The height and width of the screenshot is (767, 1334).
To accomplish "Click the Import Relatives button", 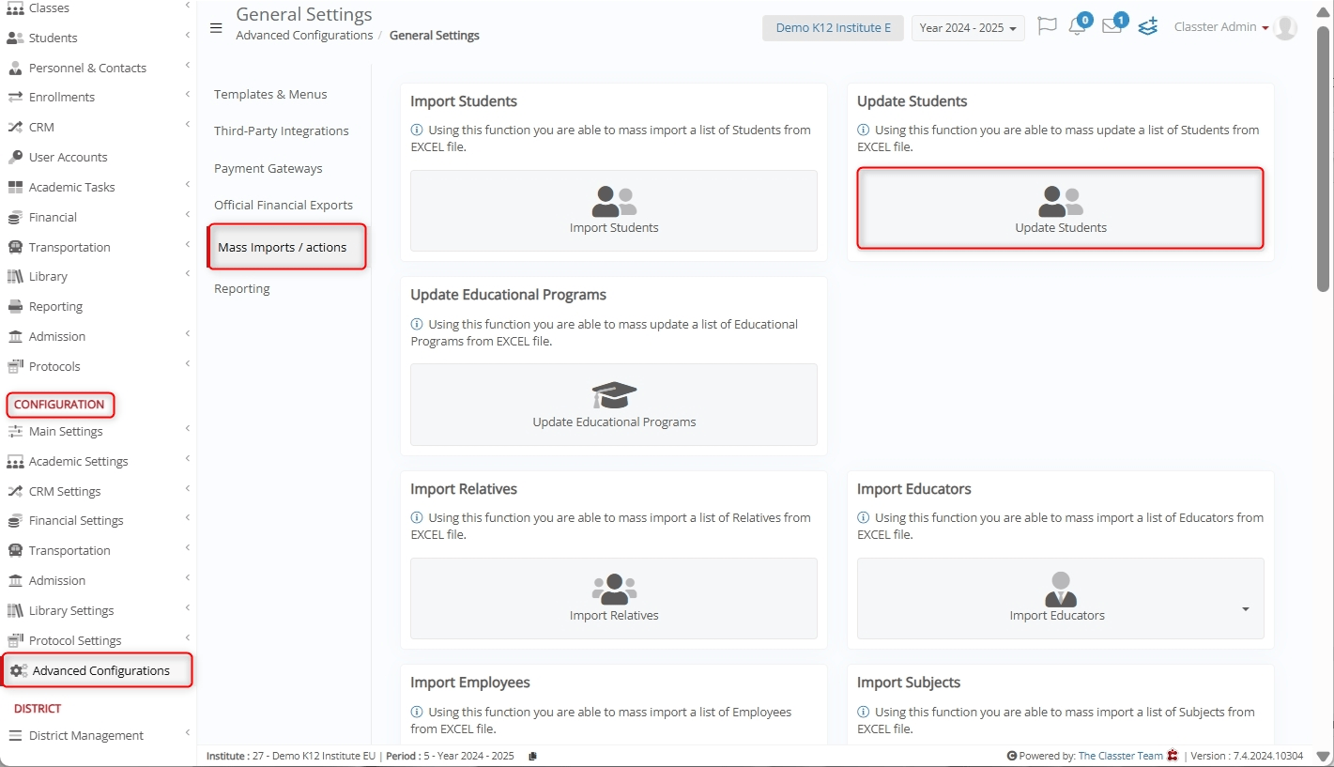I will click(614, 598).
